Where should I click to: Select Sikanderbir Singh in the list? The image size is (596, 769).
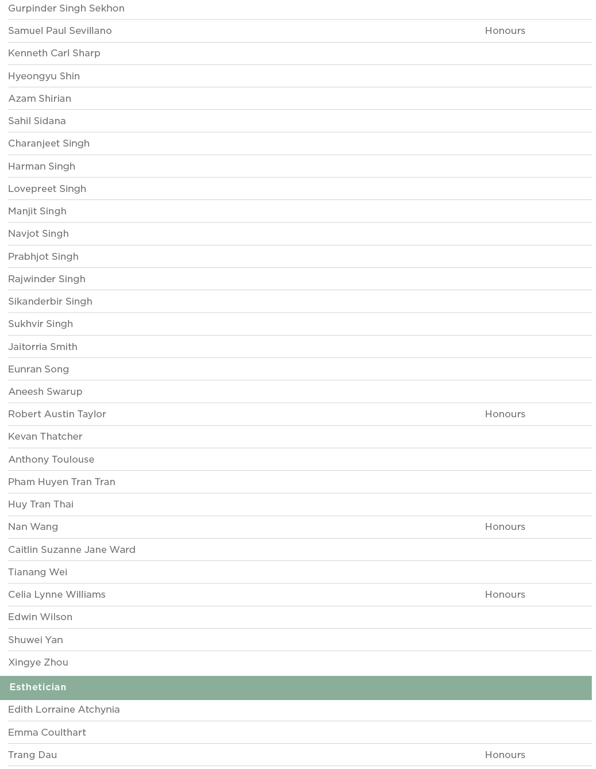pos(50,301)
